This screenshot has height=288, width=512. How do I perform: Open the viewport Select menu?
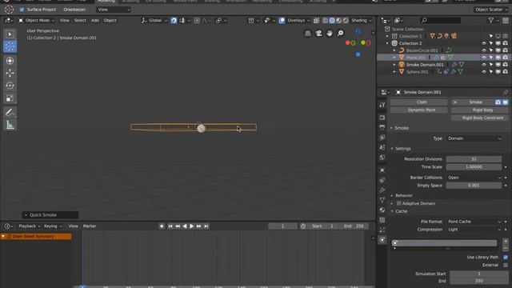[80, 21]
